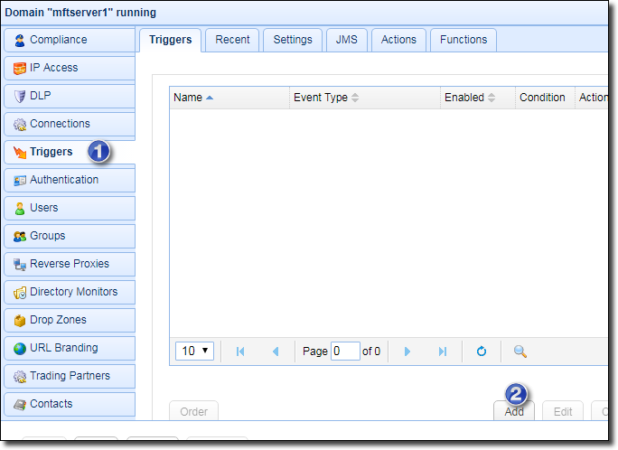Open the Compliance module in sidebar
The height and width of the screenshot is (450, 618).
coord(69,40)
